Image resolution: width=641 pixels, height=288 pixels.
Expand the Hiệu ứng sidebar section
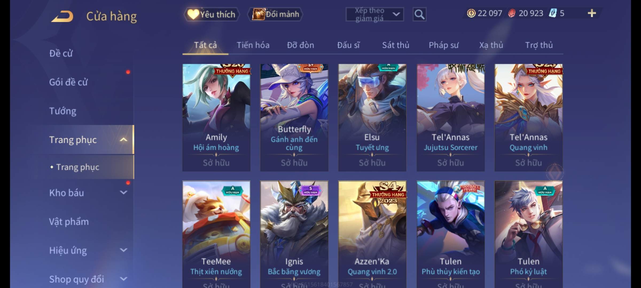(x=124, y=250)
